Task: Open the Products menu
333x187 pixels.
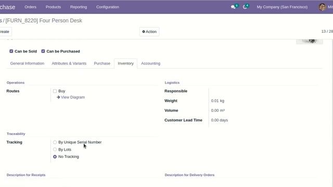Action: click(x=53, y=7)
